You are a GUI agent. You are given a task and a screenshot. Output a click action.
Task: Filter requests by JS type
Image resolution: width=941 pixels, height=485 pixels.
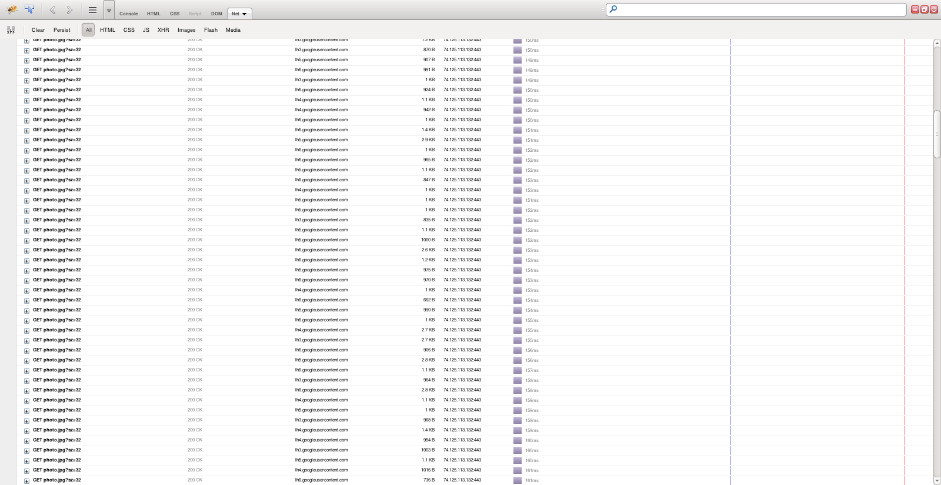coord(146,30)
